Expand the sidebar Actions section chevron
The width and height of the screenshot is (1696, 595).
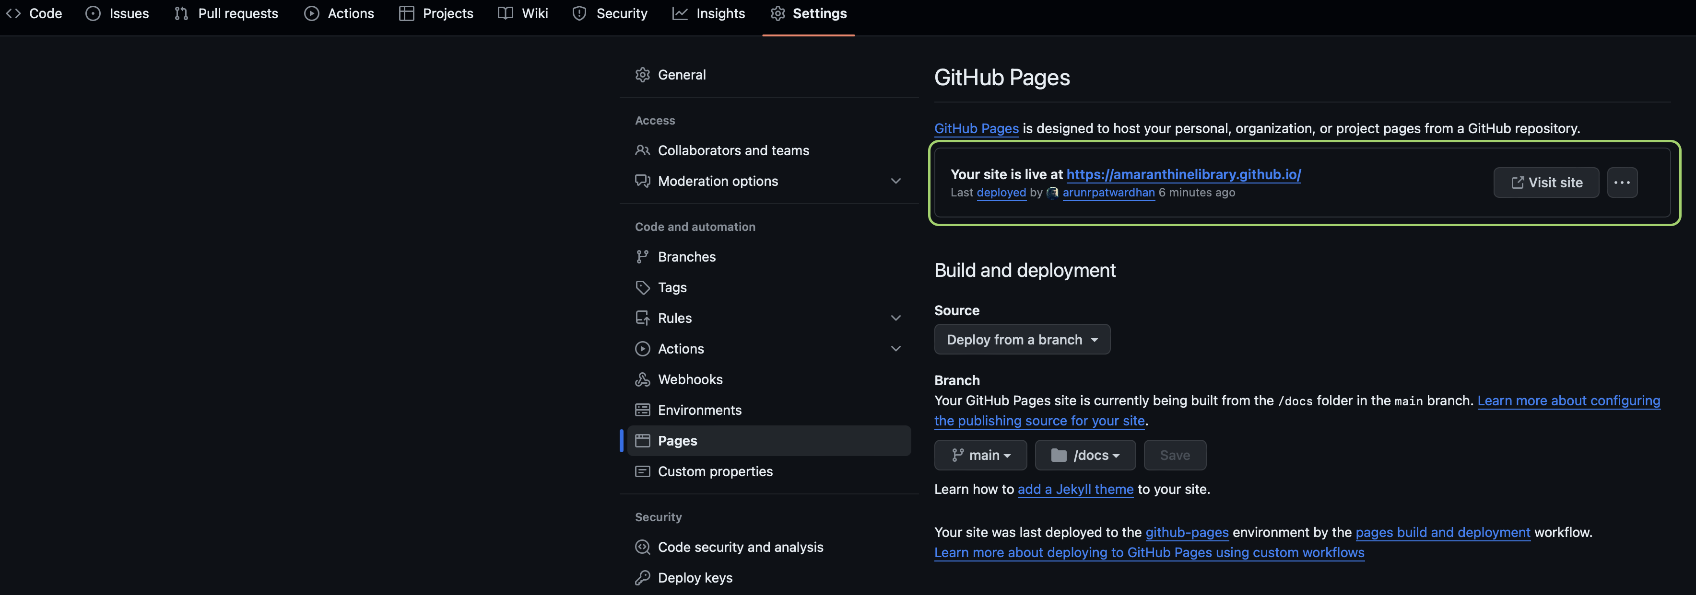pos(895,348)
